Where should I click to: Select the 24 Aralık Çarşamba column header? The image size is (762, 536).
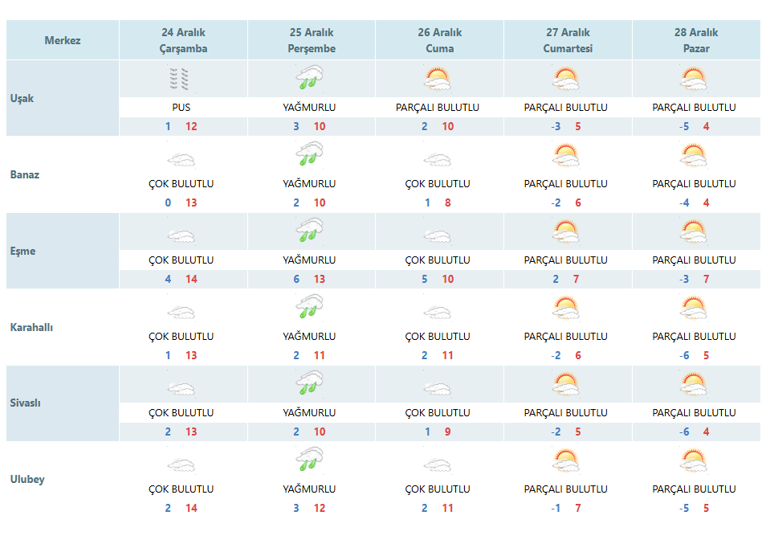[x=183, y=40]
